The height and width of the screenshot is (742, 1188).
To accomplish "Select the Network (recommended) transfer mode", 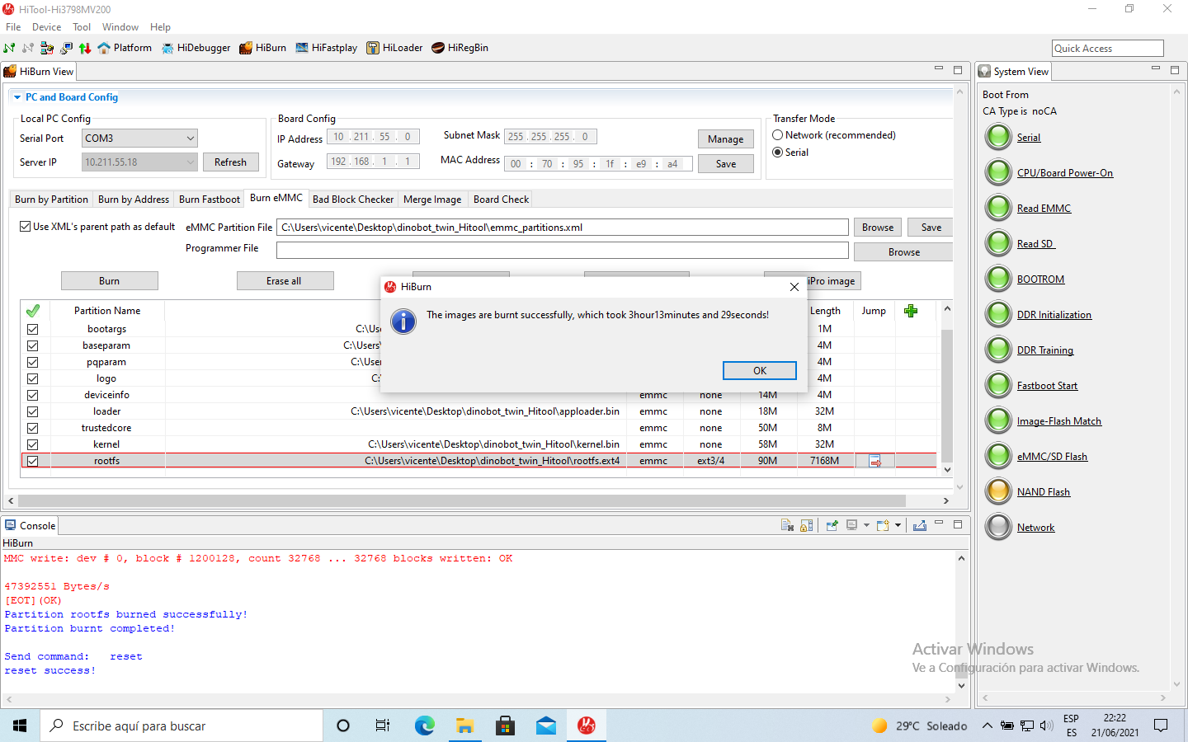I will tap(778, 135).
